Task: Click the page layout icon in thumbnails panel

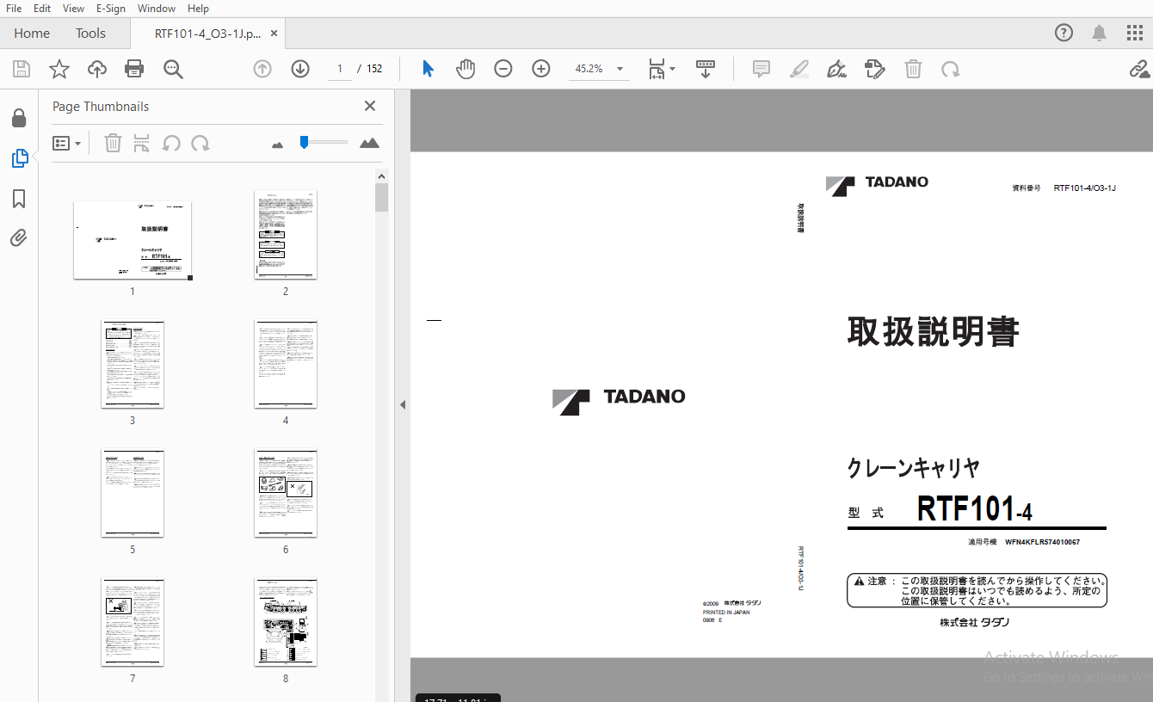Action: click(x=142, y=143)
